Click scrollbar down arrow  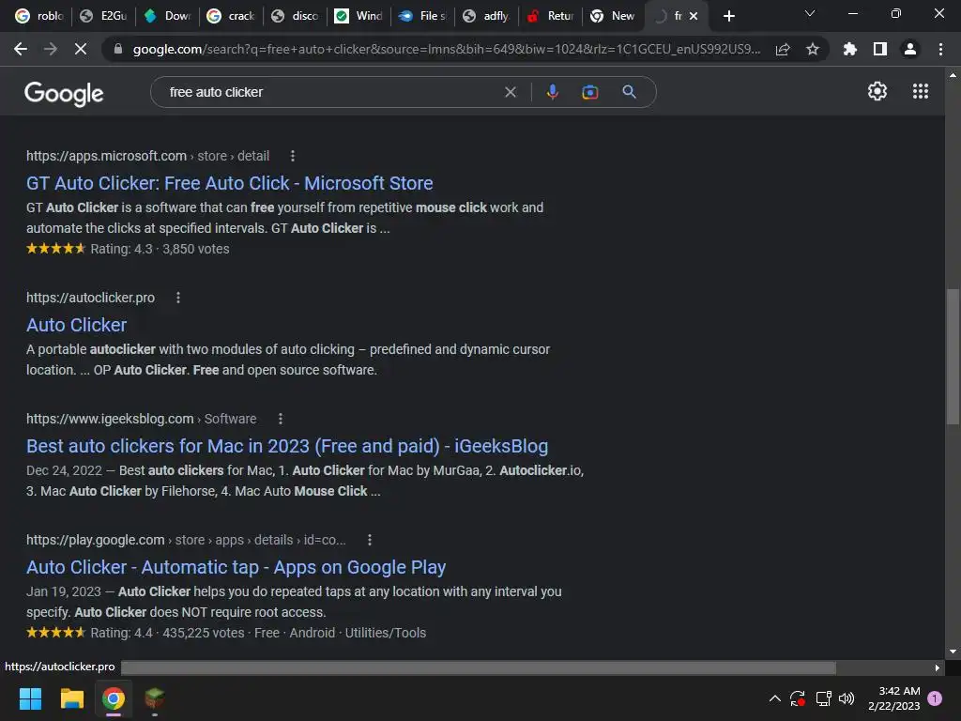[x=953, y=652]
